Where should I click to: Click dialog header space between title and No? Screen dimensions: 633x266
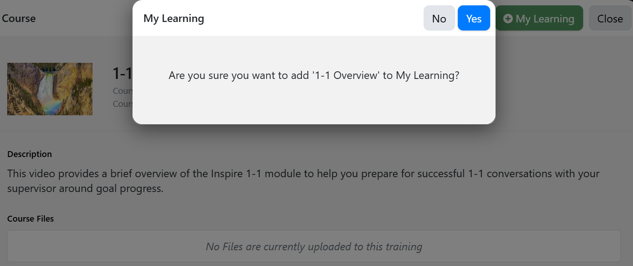tap(314, 18)
